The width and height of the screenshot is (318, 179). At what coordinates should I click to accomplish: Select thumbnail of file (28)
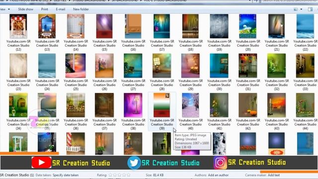pos(161,66)
